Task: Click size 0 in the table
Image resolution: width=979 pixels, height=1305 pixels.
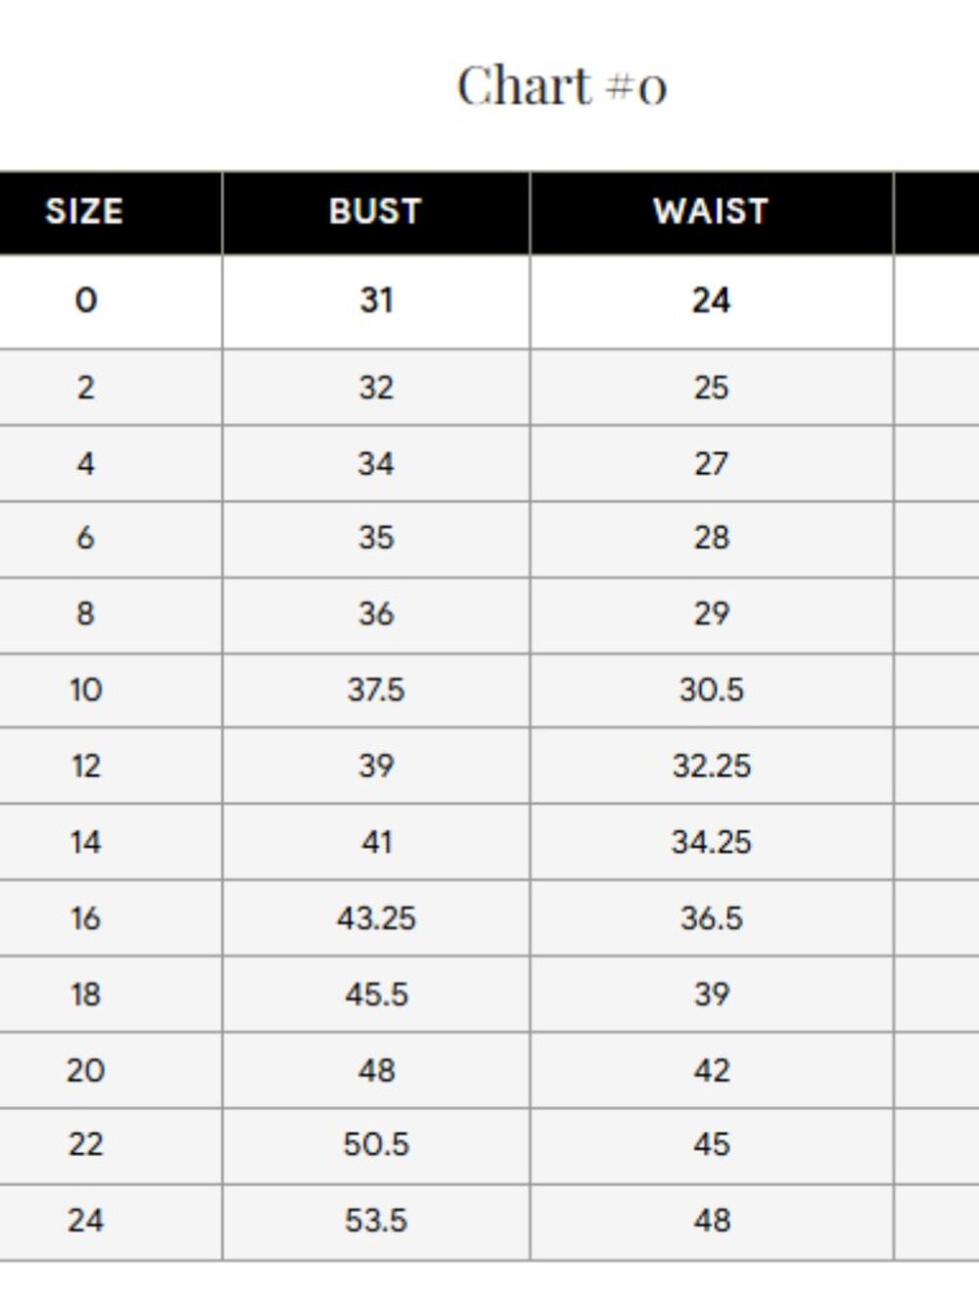Action: (x=86, y=300)
